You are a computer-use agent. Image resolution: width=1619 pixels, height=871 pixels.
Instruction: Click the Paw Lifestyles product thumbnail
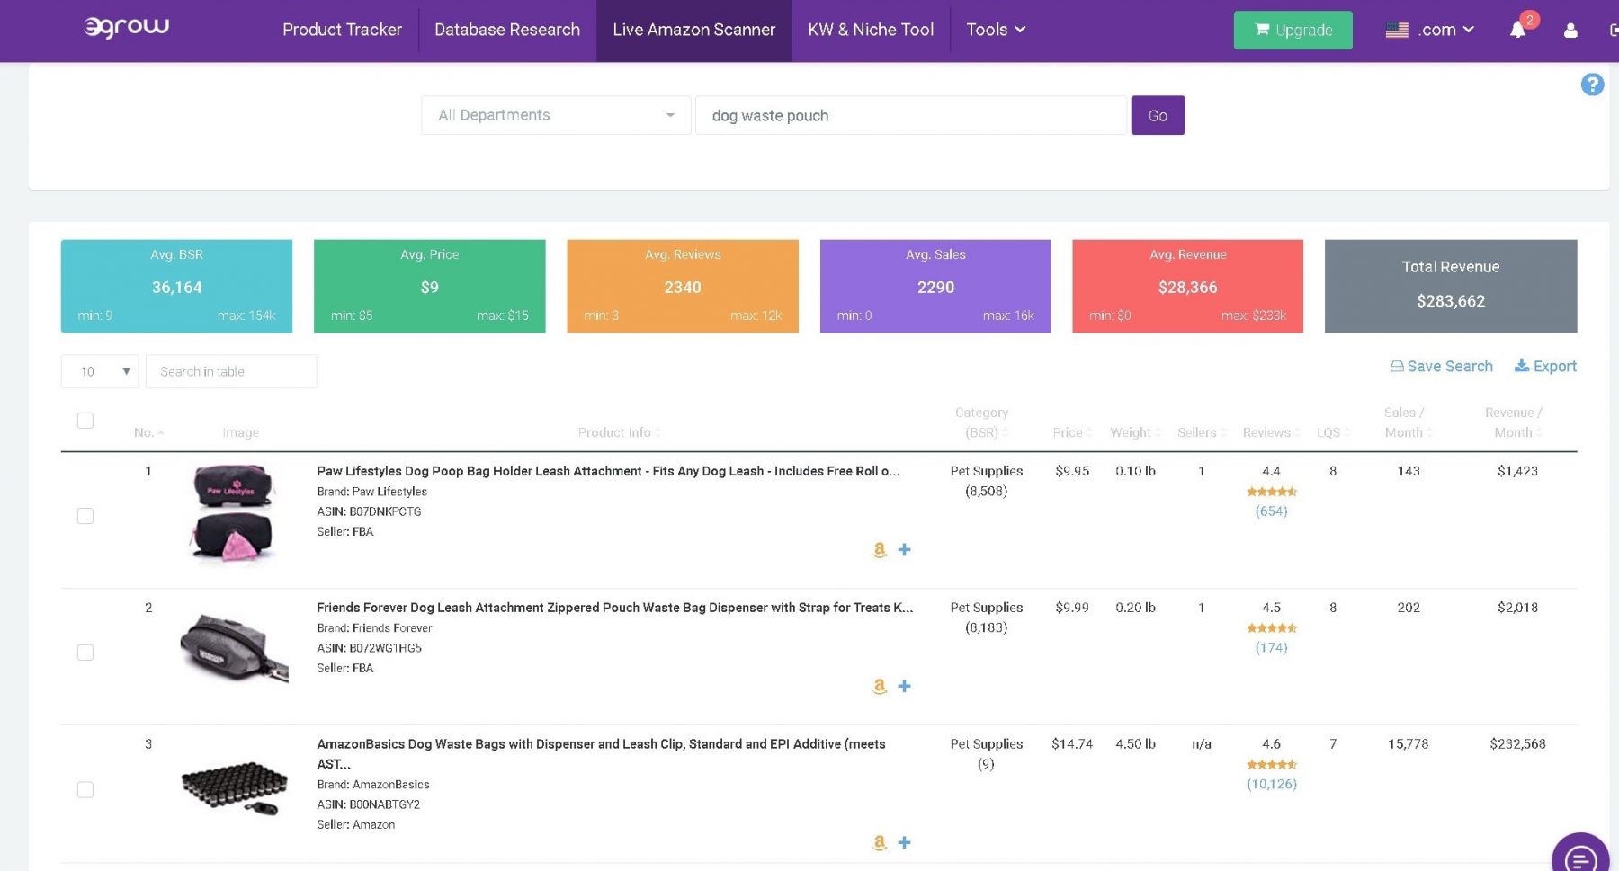[233, 515]
